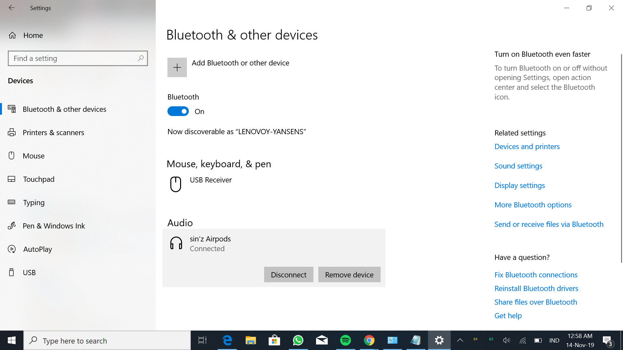Open Devices and printers link
The height and width of the screenshot is (350, 623).
(x=527, y=146)
